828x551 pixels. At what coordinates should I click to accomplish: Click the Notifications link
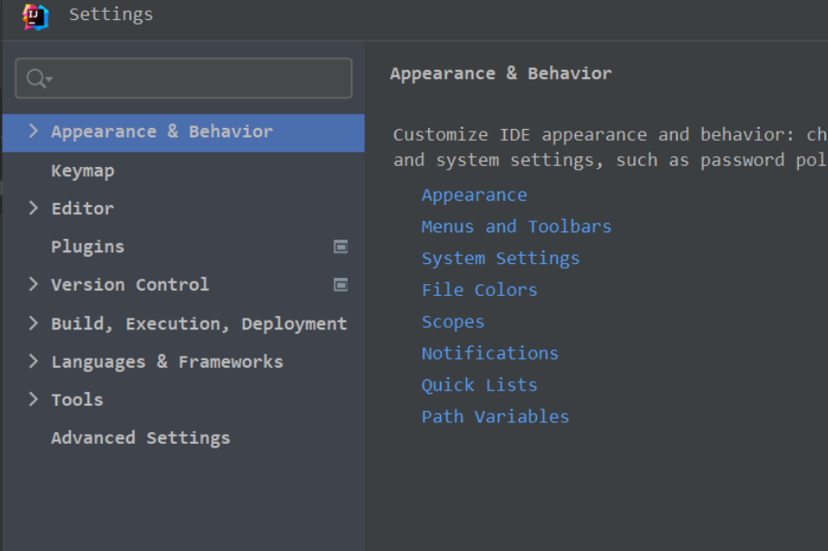pyautogui.click(x=490, y=353)
